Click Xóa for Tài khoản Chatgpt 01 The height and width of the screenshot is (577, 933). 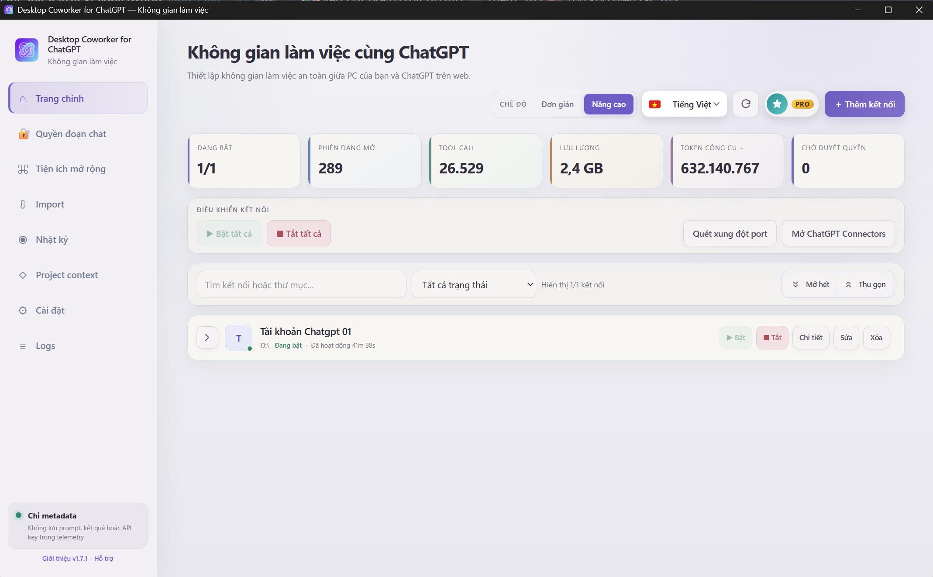[x=876, y=338]
